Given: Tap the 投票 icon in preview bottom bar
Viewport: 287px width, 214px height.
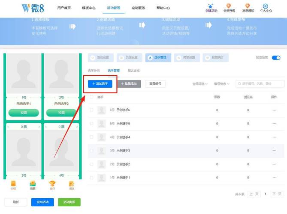Looking at the screenshot, I should (x=33, y=184).
